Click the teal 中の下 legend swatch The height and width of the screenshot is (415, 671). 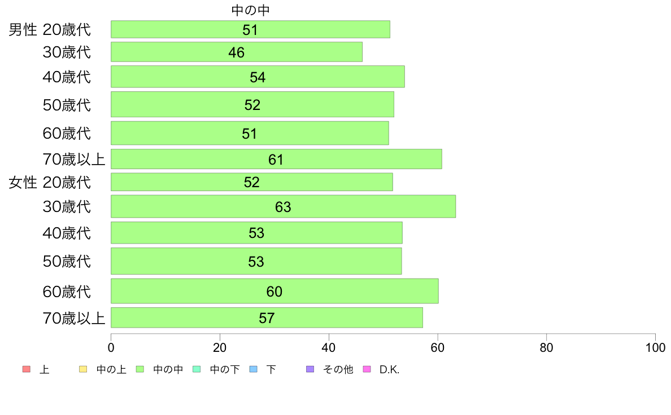197,369
